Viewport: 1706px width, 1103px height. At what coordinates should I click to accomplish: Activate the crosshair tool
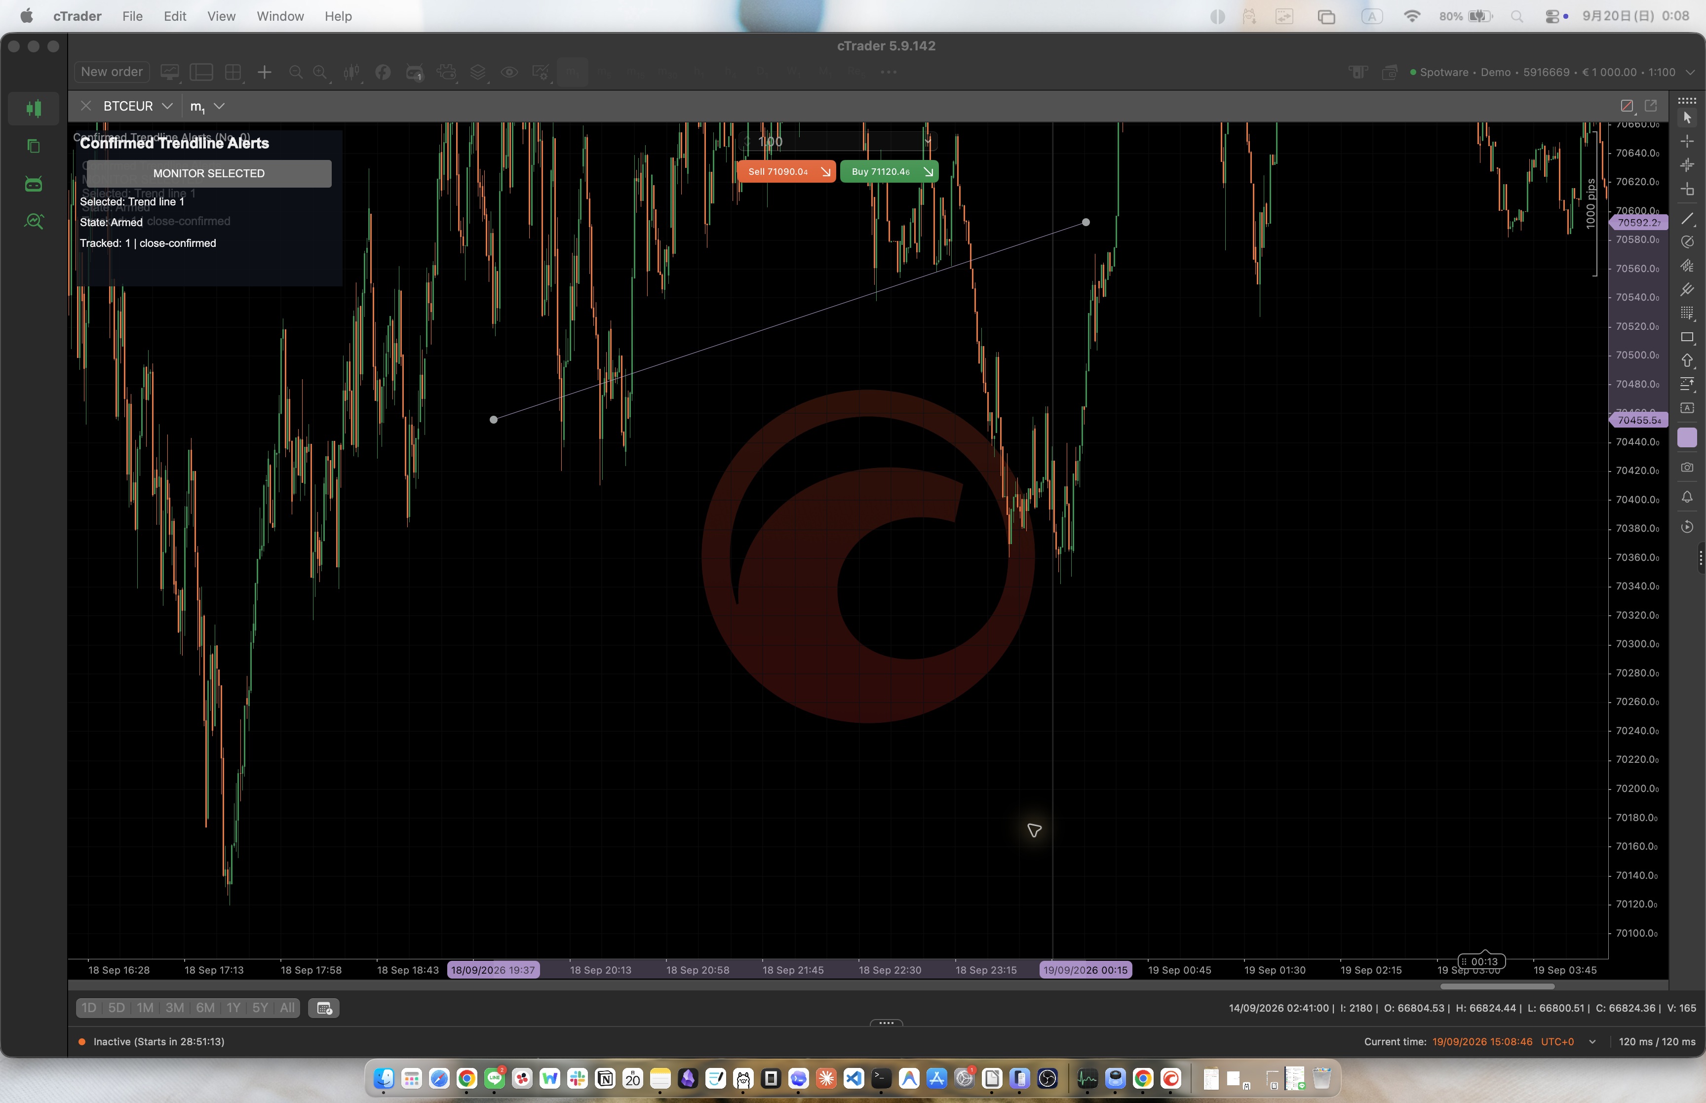(x=1687, y=141)
